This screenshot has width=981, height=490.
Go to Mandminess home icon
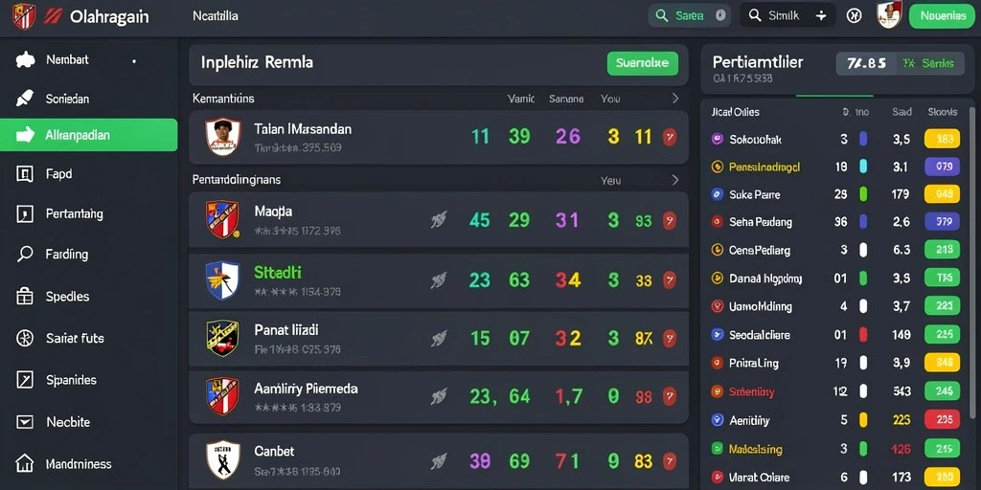click(24, 464)
